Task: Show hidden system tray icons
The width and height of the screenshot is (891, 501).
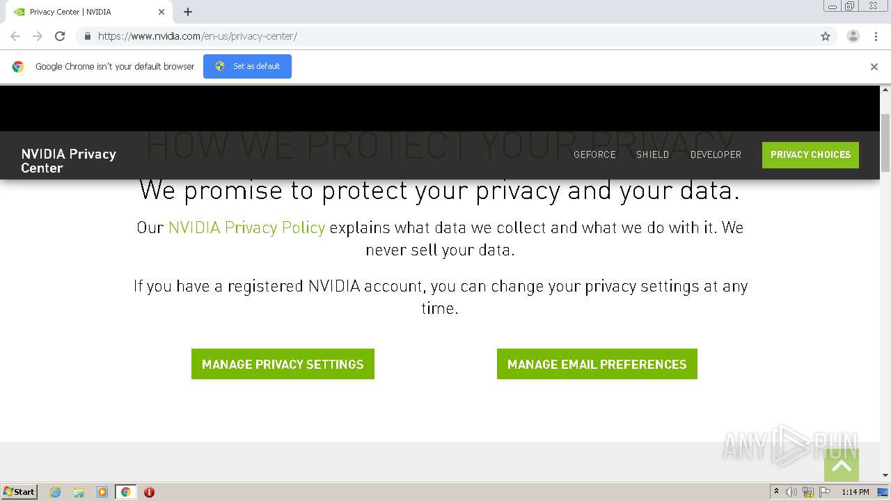Action: (x=776, y=492)
